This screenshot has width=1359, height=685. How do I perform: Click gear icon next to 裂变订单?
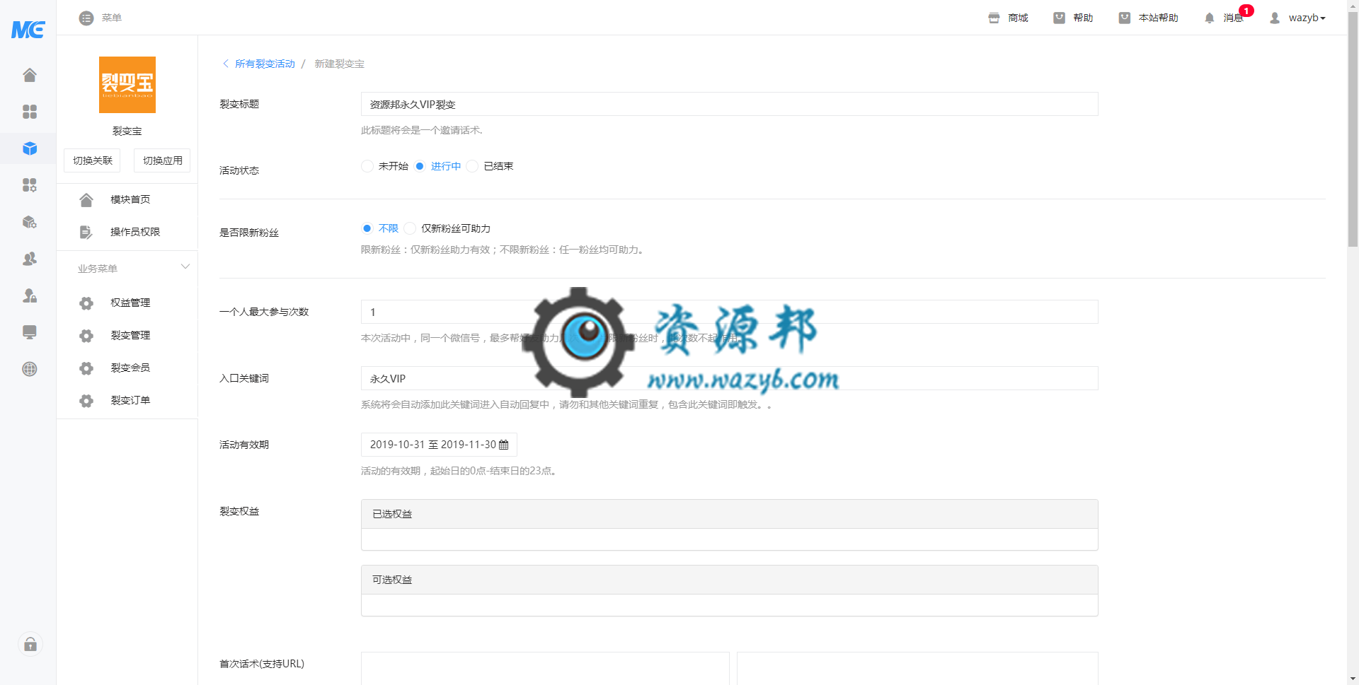pos(86,400)
